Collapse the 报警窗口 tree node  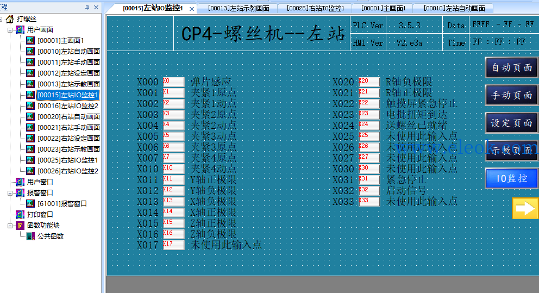(10, 193)
